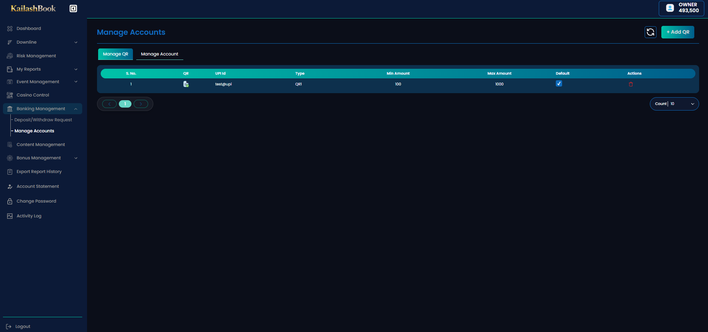The height and width of the screenshot is (332, 708).
Task: Click the Change Password lock icon
Action: tap(10, 201)
